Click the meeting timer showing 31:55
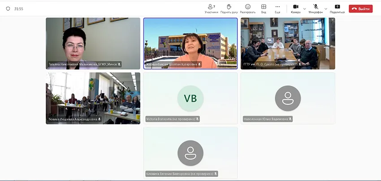The image size is (381, 181). pyautogui.click(x=19, y=9)
